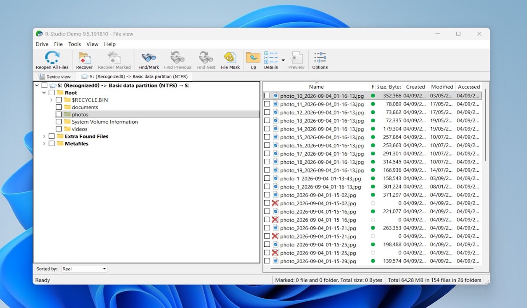The width and height of the screenshot is (527, 308).
Task: Open the Help menu
Action: pyautogui.click(x=110, y=44)
